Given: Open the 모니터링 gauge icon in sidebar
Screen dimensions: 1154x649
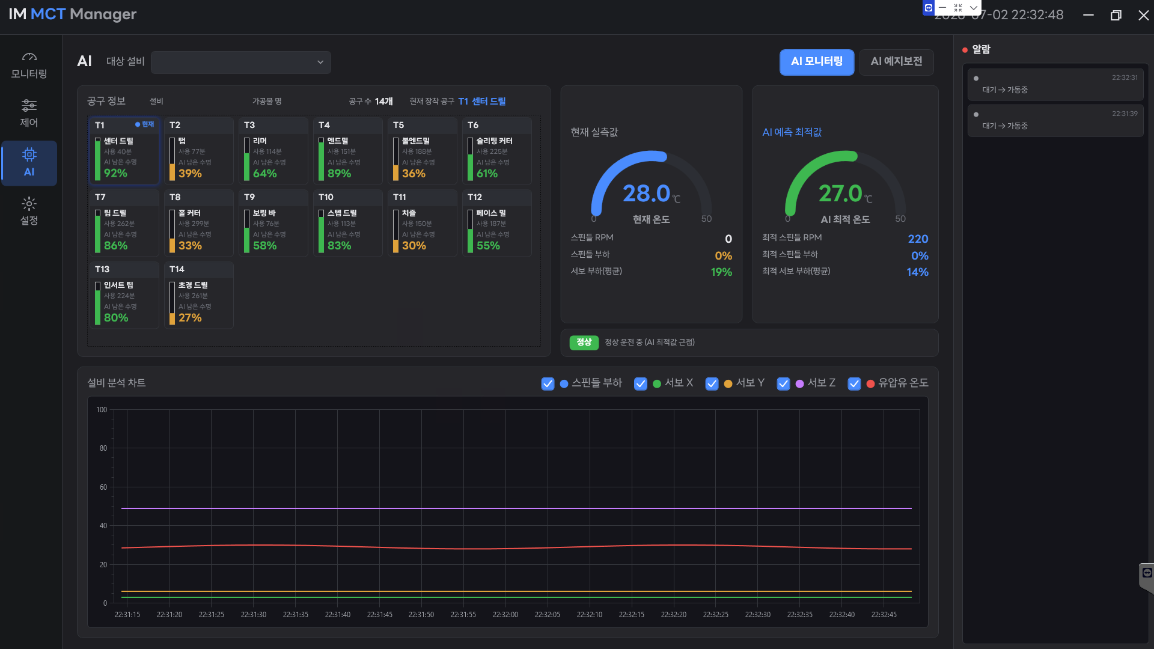Looking at the screenshot, I should 29,57.
